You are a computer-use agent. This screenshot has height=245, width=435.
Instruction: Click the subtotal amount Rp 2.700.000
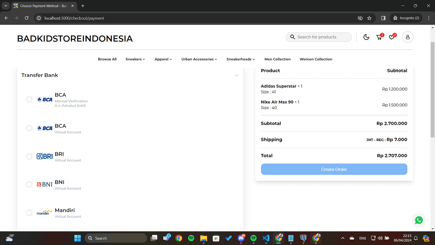pyautogui.click(x=392, y=123)
